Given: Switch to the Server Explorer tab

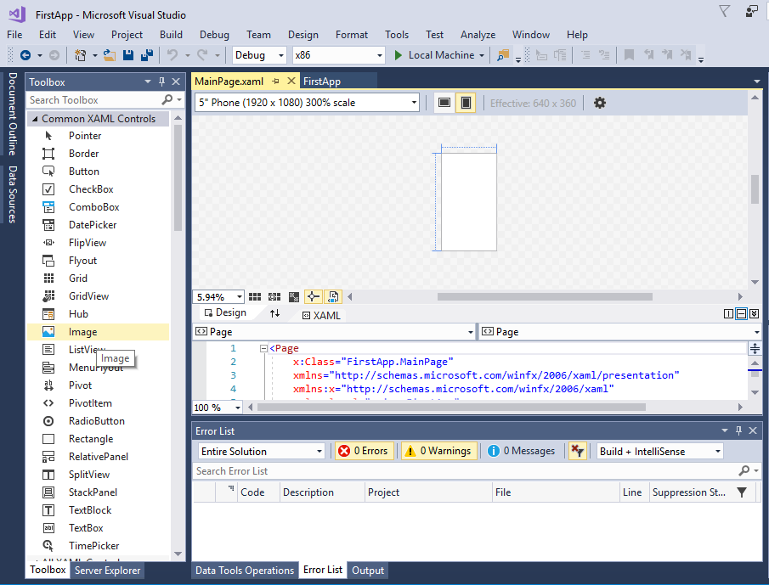Looking at the screenshot, I should click(x=107, y=571).
